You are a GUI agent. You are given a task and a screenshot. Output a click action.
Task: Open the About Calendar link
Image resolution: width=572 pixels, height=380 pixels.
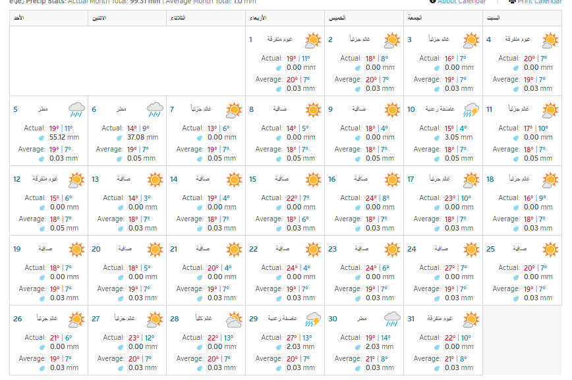coord(462,2)
